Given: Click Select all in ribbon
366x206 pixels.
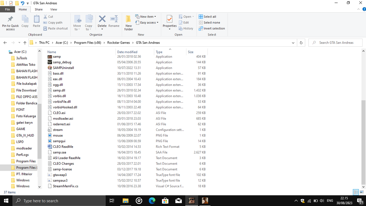Looking at the screenshot, I should pos(207,17).
